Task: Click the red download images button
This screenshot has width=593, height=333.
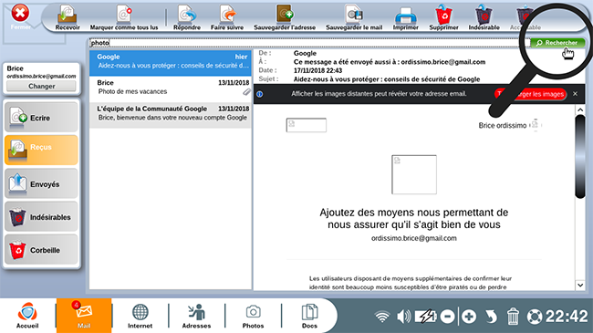Action: pos(531,94)
